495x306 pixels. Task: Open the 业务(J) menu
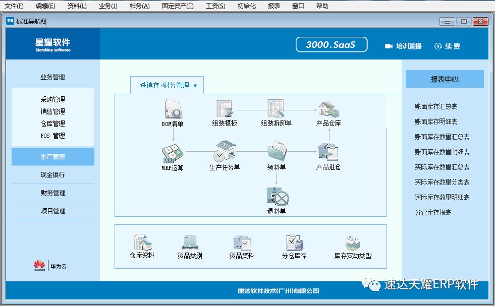coord(108,6)
